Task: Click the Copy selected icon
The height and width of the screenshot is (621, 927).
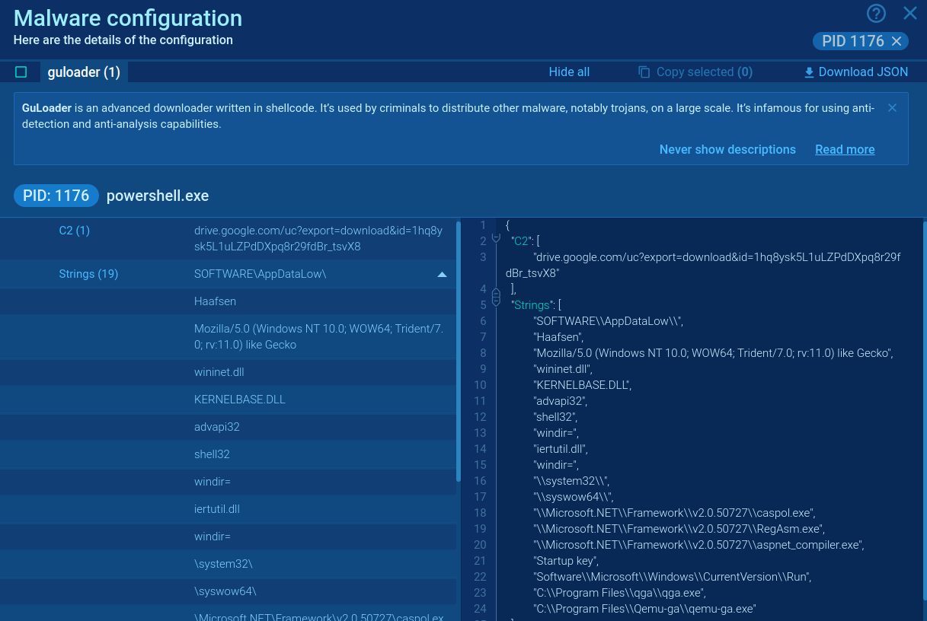Action: point(644,72)
